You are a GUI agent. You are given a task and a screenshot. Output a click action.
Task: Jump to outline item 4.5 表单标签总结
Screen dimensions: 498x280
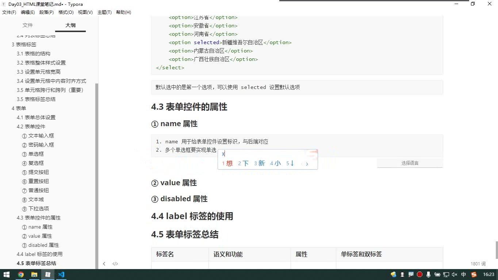[x=37, y=263]
